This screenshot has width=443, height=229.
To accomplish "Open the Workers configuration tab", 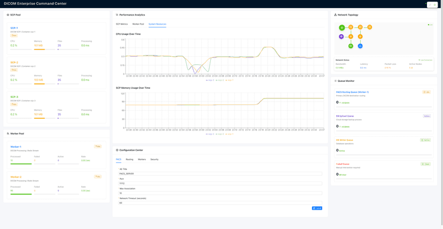I will pos(142,159).
